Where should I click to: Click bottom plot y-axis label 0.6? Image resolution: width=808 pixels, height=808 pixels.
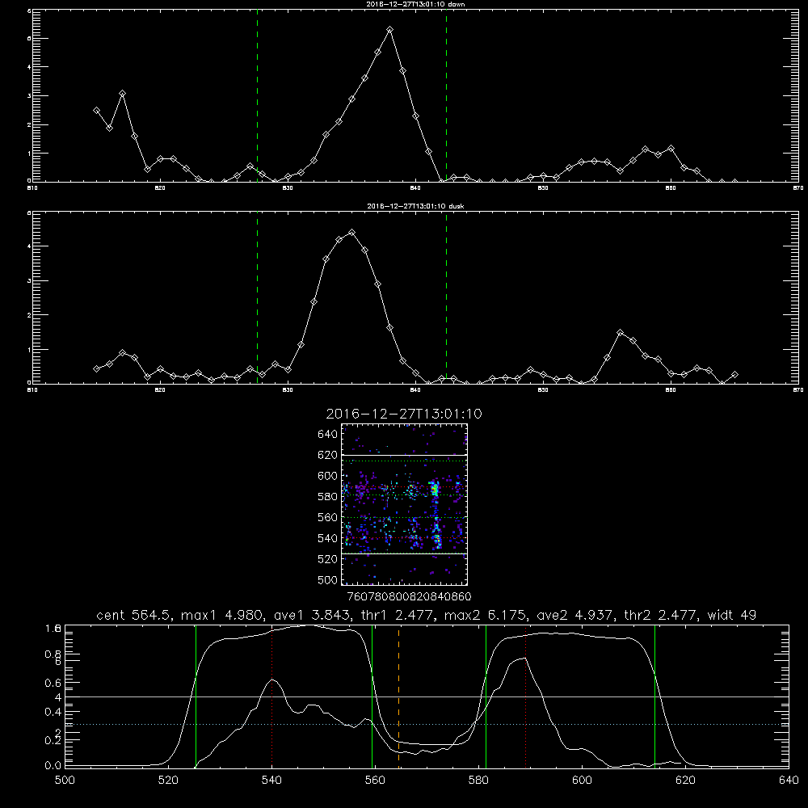[53, 683]
